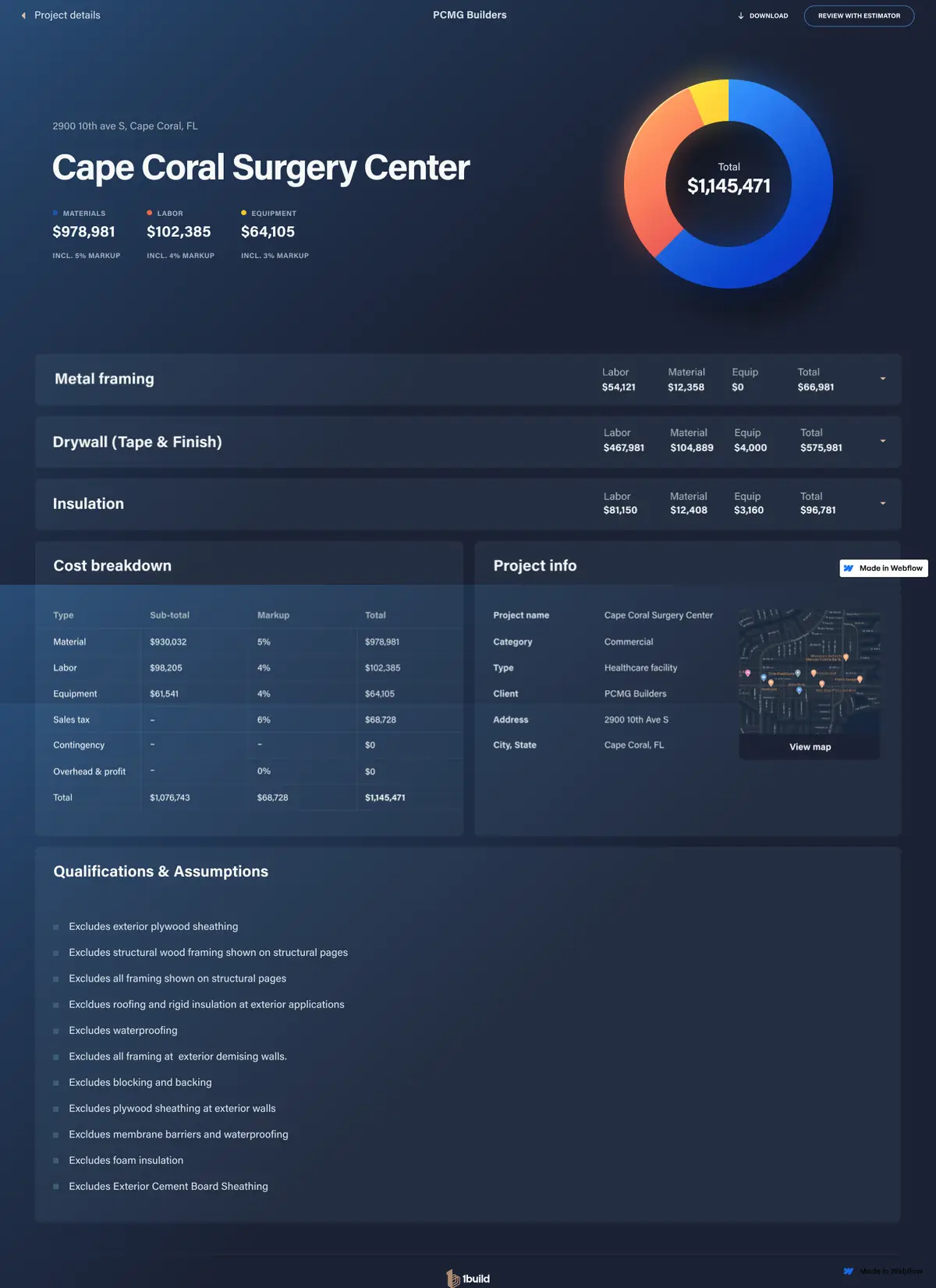Expand the Metal framing section chevron
This screenshot has width=936, height=1288.
pos(883,379)
